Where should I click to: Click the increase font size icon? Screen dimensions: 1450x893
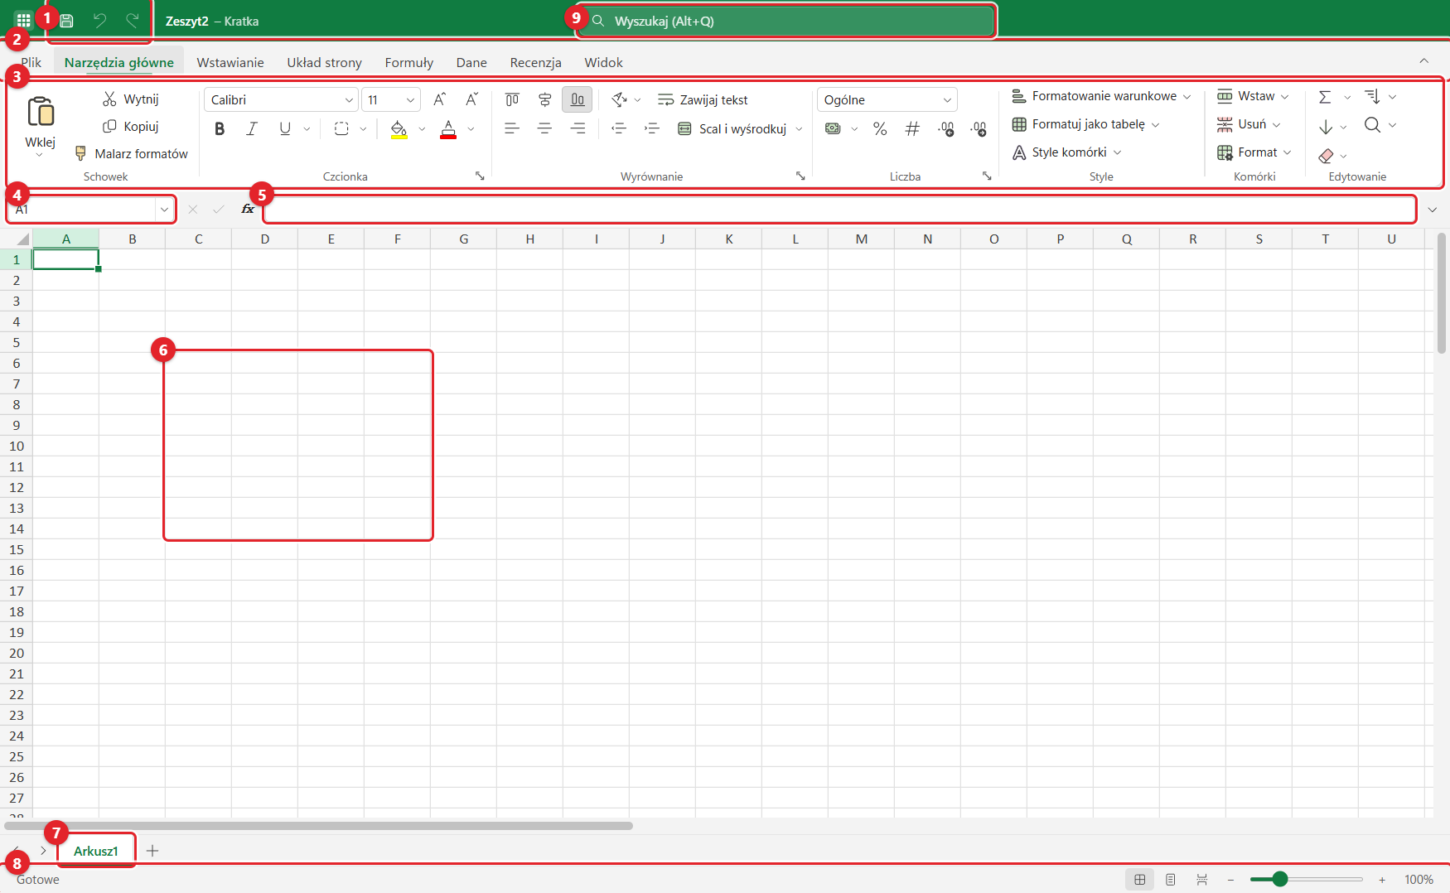coord(440,99)
